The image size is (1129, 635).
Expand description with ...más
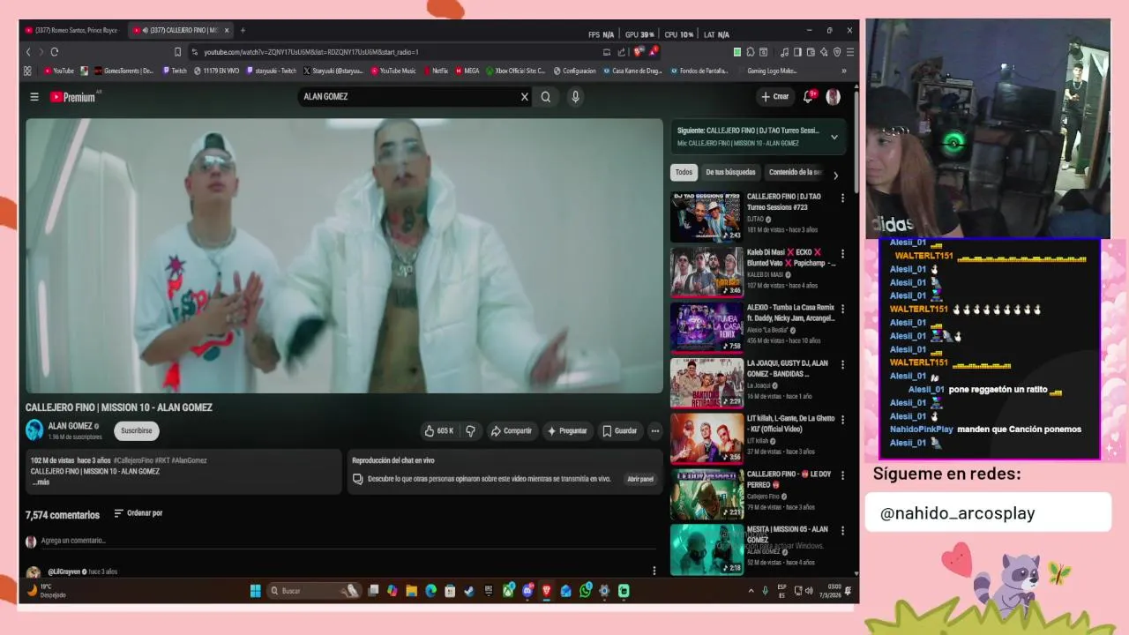(x=41, y=482)
